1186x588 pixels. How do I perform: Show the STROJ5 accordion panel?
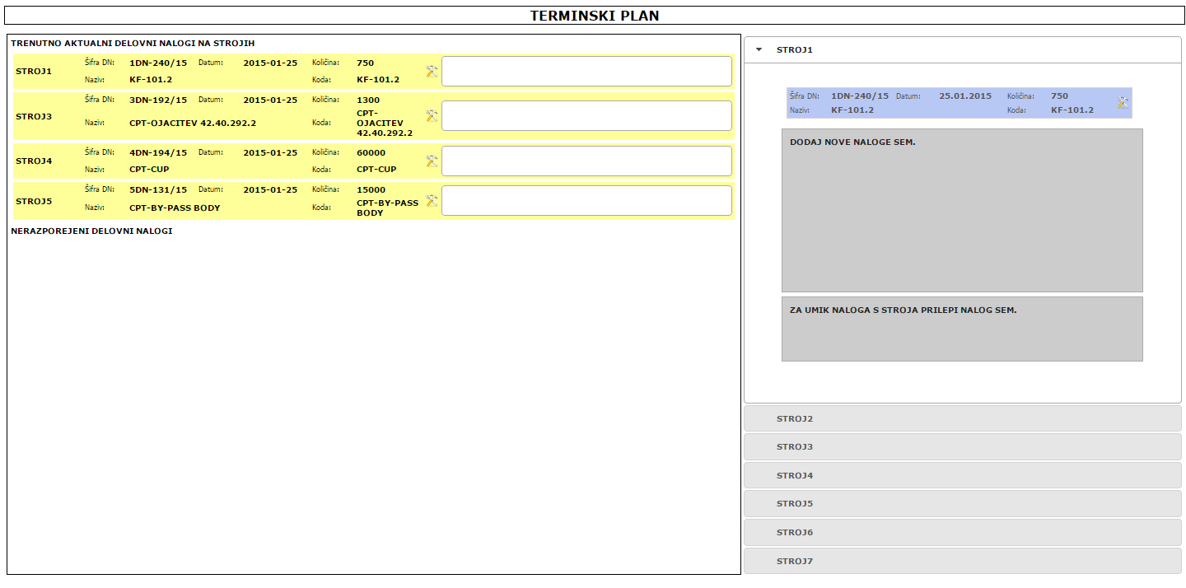point(962,504)
